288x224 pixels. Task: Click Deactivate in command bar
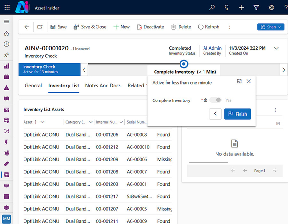click(x=150, y=27)
